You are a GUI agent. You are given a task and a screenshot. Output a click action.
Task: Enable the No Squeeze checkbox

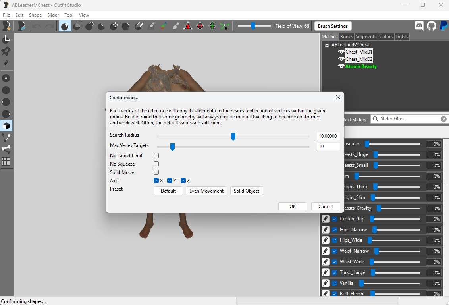(x=156, y=164)
